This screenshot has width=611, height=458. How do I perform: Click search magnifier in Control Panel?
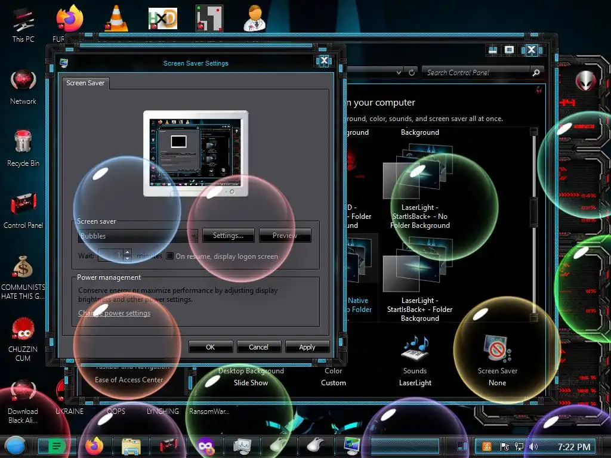[536, 72]
